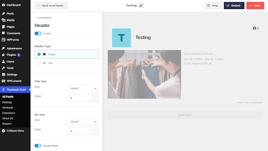Viewport: 268px width, 151px height.
Task: Click the Load more button
Action: click(184, 115)
